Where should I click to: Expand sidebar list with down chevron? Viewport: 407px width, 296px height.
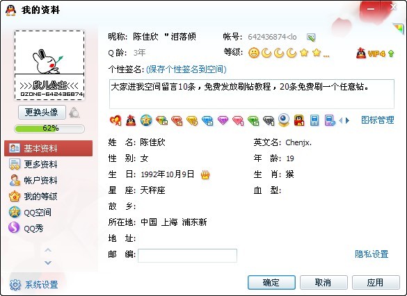[48, 263]
